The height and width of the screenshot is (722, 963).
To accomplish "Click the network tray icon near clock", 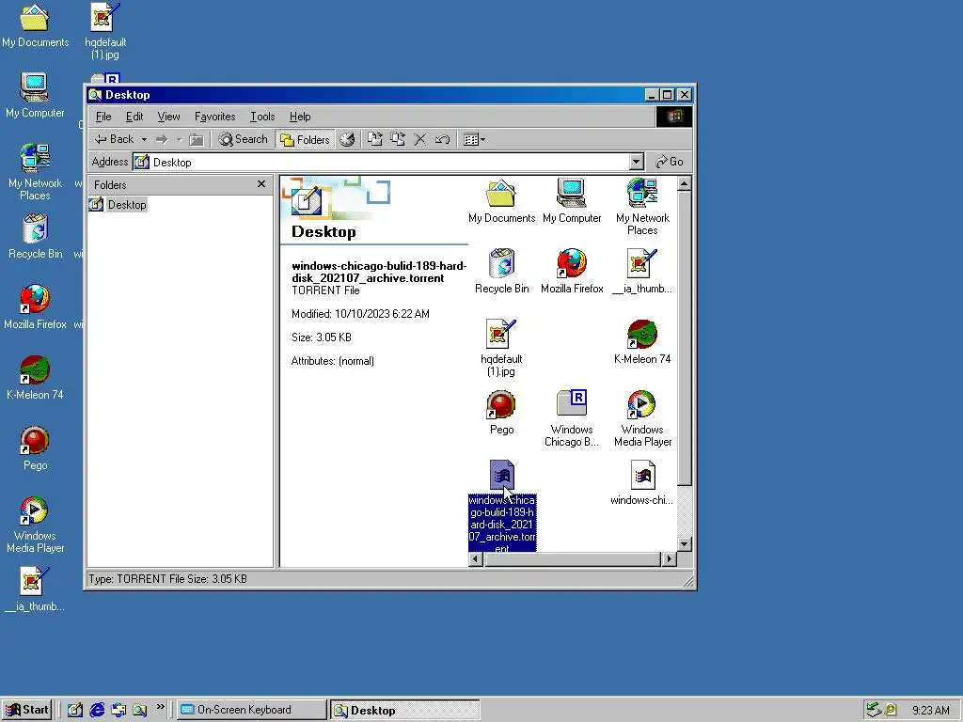I will [x=874, y=710].
